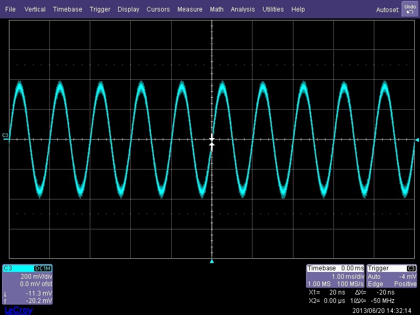420x315 pixels.
Task: Open the Timebase menu
Action: click(x=68, y=9)
